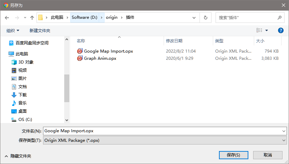Click the navigation pane scroll down arrow

tap(67, 120)
